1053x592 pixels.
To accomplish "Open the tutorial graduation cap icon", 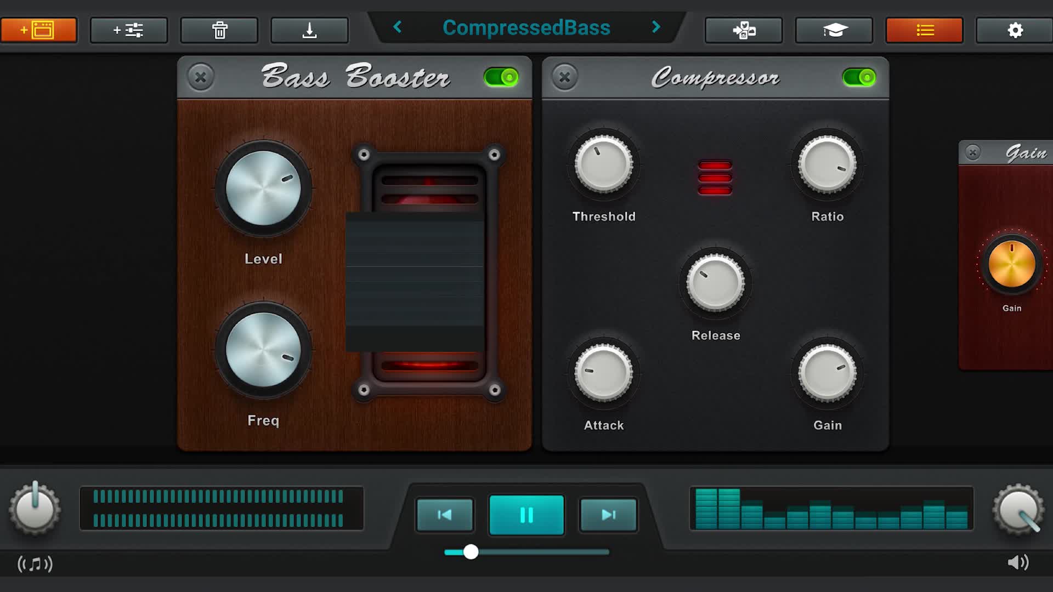I will (834, 30).
